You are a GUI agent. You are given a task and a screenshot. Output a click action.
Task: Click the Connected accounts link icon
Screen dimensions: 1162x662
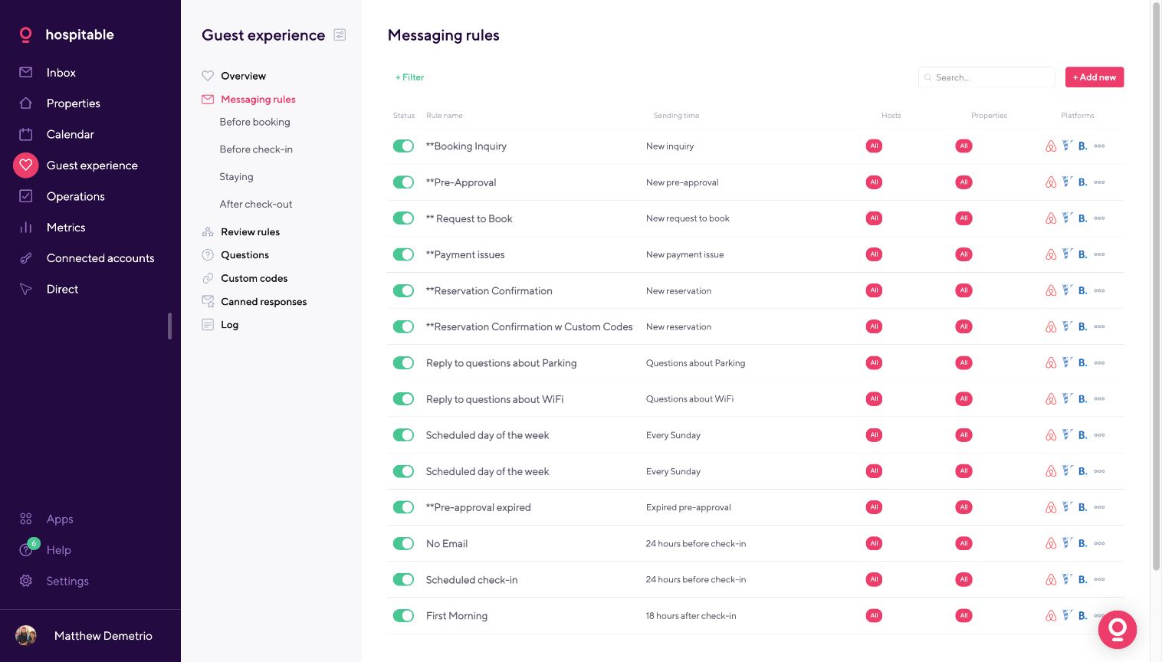(x=26, y=258)
